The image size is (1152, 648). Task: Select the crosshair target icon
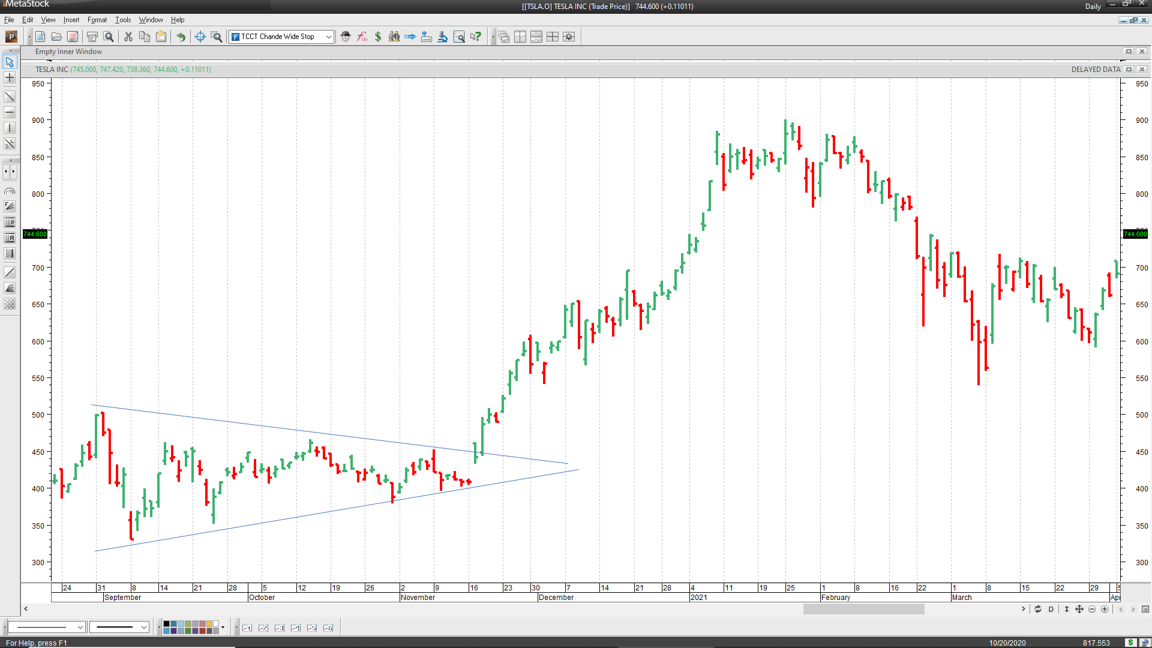(x=200, y=37)
